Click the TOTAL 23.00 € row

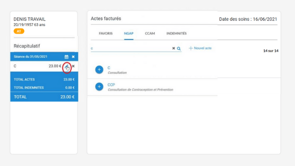44,97
